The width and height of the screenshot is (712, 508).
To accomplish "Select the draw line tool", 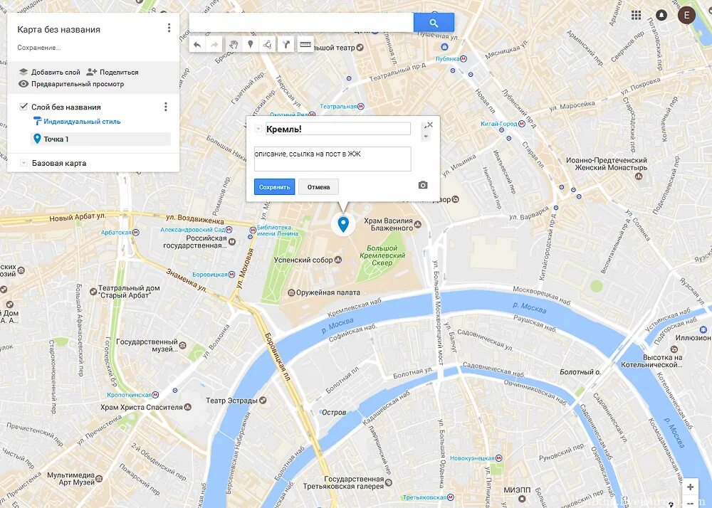I will coord(268,44).
